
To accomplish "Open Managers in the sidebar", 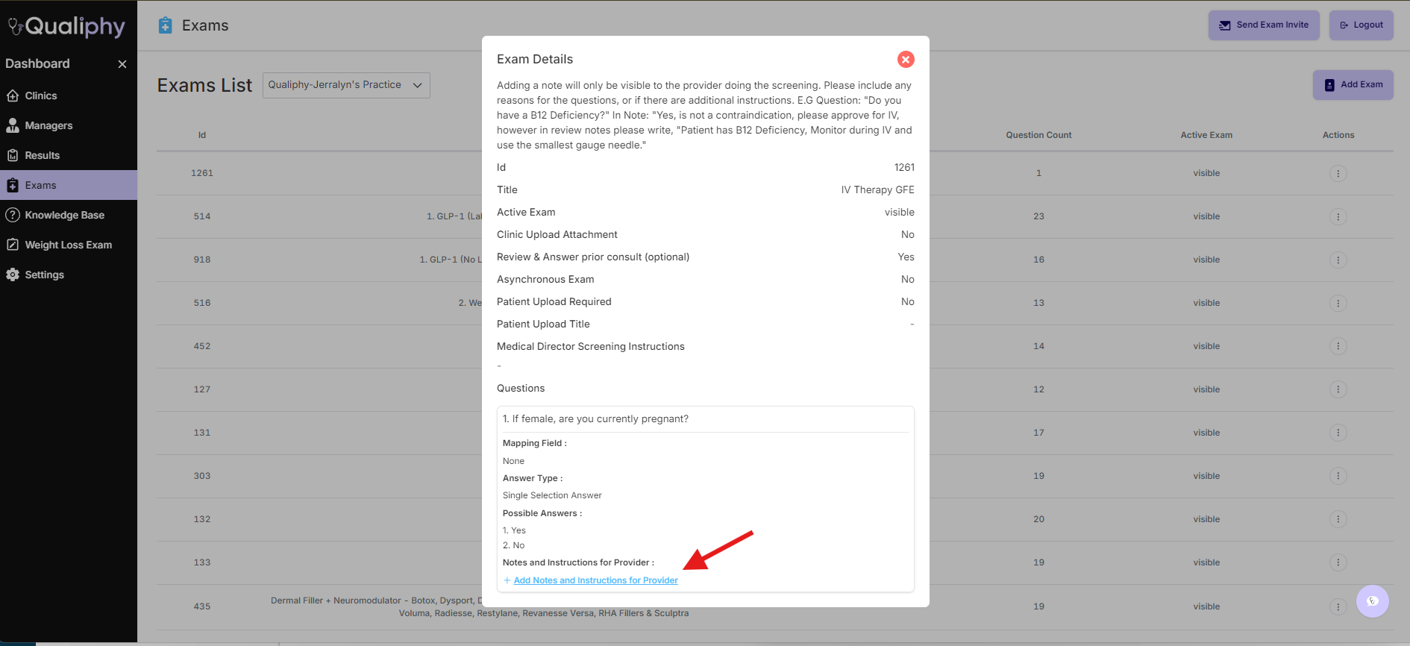I will (x=48, y=125).
